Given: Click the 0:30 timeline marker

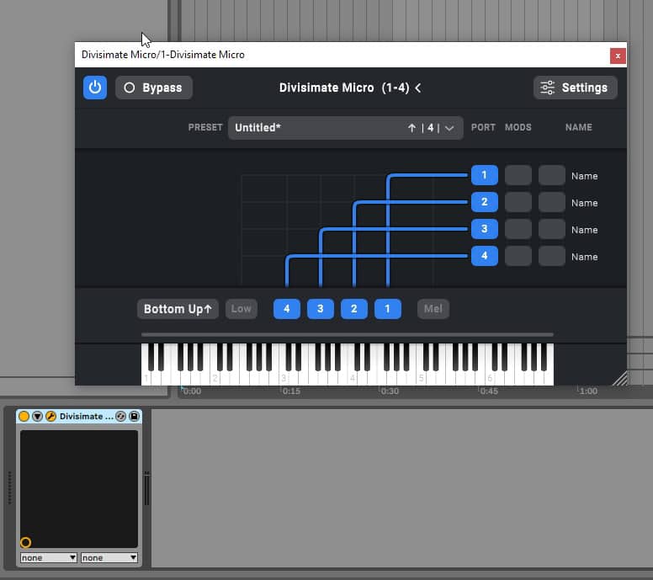Looking at the screenshot, I should tap(390, 391).
